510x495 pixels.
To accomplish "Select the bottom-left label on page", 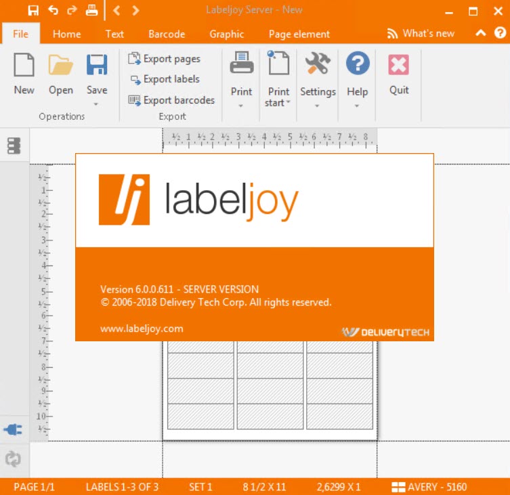I will click(x=200, y=416).
